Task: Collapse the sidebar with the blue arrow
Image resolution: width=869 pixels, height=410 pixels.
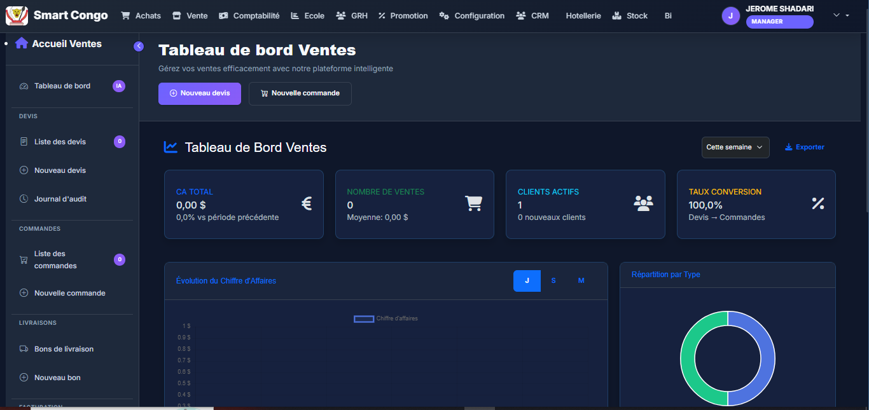Action: click(x=139, y=46)
